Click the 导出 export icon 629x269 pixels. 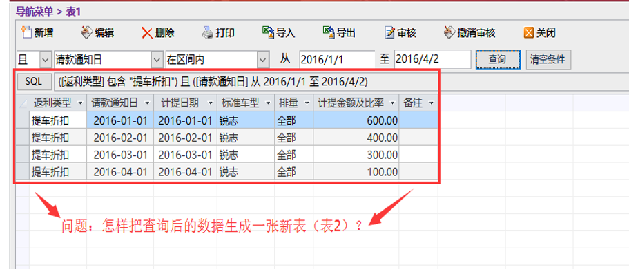[x=329, y=32]
